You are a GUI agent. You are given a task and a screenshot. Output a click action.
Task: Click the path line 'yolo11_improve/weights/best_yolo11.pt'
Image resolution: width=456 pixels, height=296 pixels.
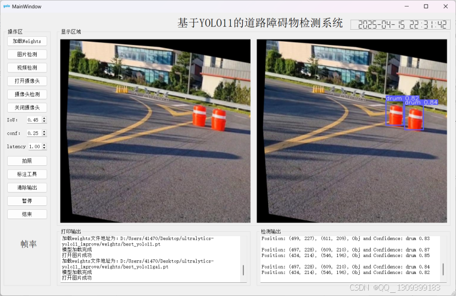(111, 244)
